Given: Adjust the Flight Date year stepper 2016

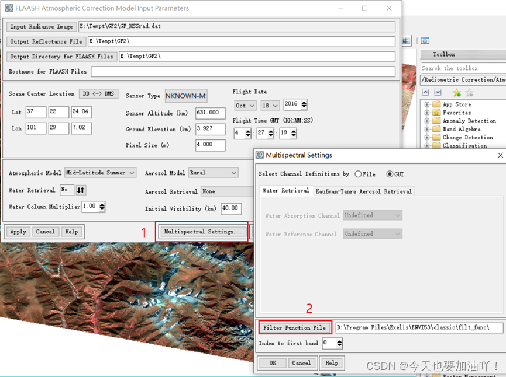Looking at the screenshot, I should (x=304, y=104).
